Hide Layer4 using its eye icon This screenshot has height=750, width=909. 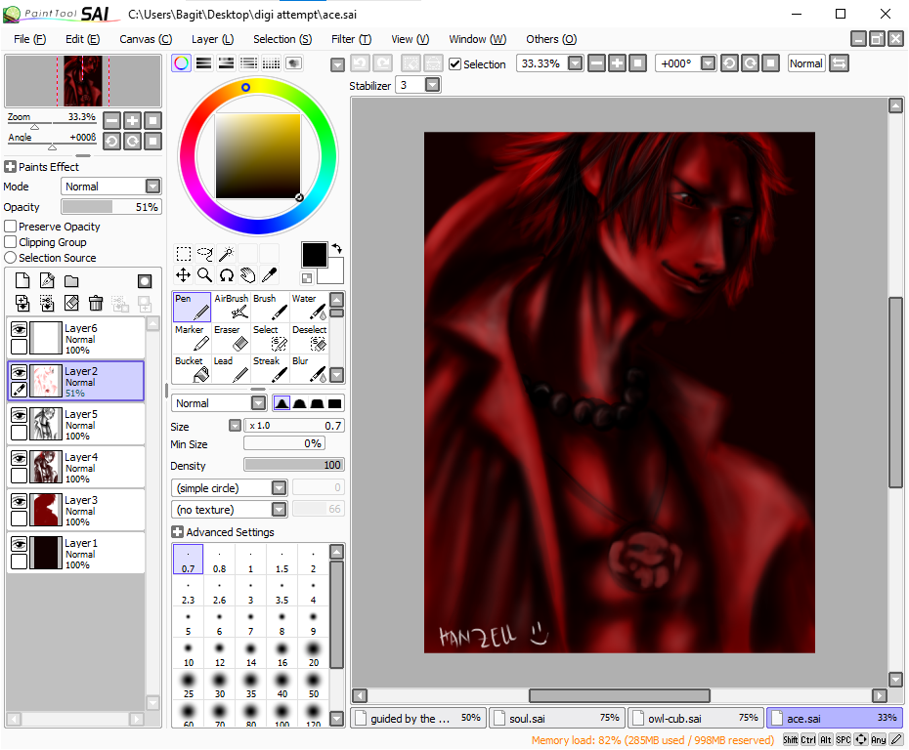[x=20, y=459]
